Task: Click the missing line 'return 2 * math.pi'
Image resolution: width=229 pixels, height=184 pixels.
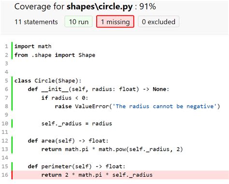Action: (x=97, y=175)
